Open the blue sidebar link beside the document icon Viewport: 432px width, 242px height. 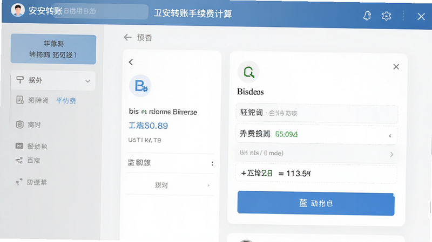pyautogui.click(x=66, y=101)
